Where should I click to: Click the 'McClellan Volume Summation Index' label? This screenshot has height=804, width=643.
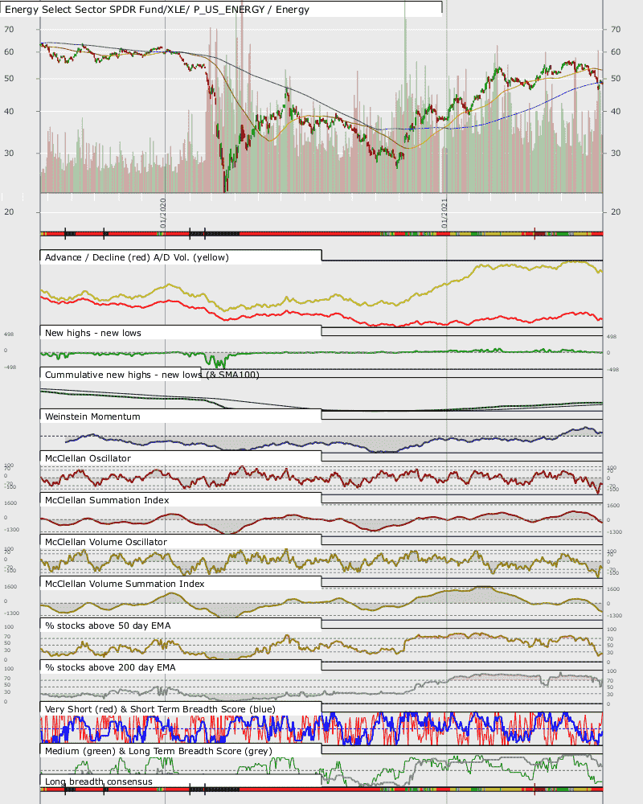tap(125, 584)
